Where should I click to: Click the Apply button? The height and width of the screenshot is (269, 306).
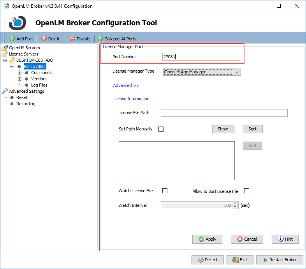coord(207,239)
